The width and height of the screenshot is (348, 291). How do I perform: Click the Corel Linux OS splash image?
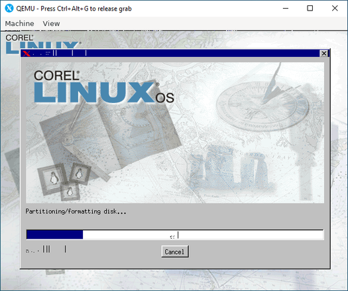[175, 133]
